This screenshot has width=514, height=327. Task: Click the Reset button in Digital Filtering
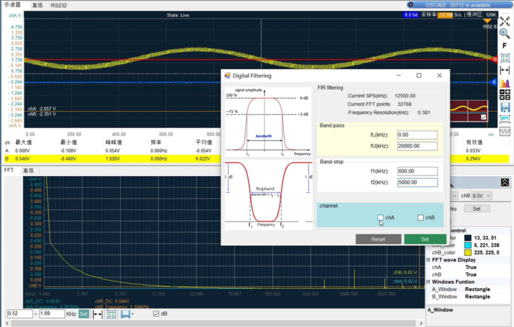378,239
